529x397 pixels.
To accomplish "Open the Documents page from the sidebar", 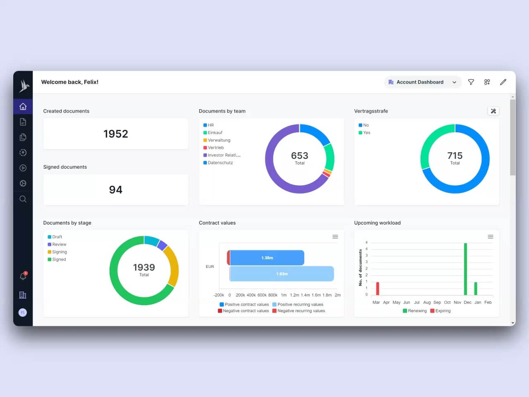I will point(23,122).
